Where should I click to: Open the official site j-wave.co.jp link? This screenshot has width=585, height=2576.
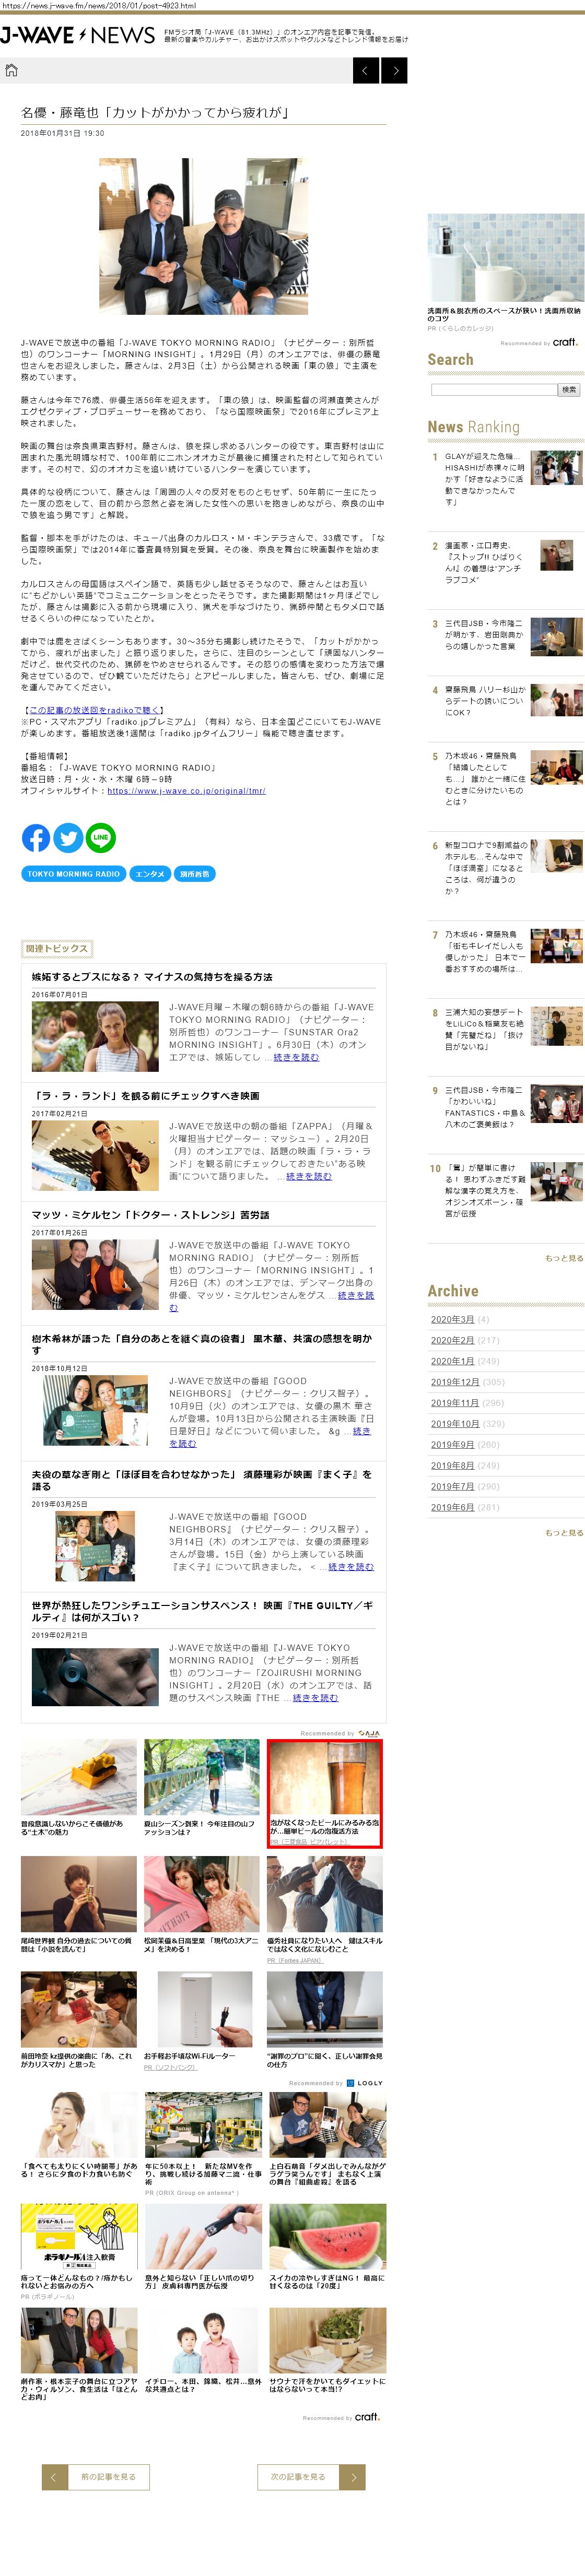[186, 791]
